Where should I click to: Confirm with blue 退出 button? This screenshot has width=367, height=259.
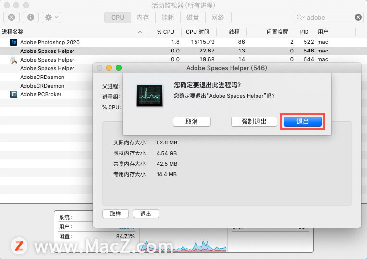point(303,121)
